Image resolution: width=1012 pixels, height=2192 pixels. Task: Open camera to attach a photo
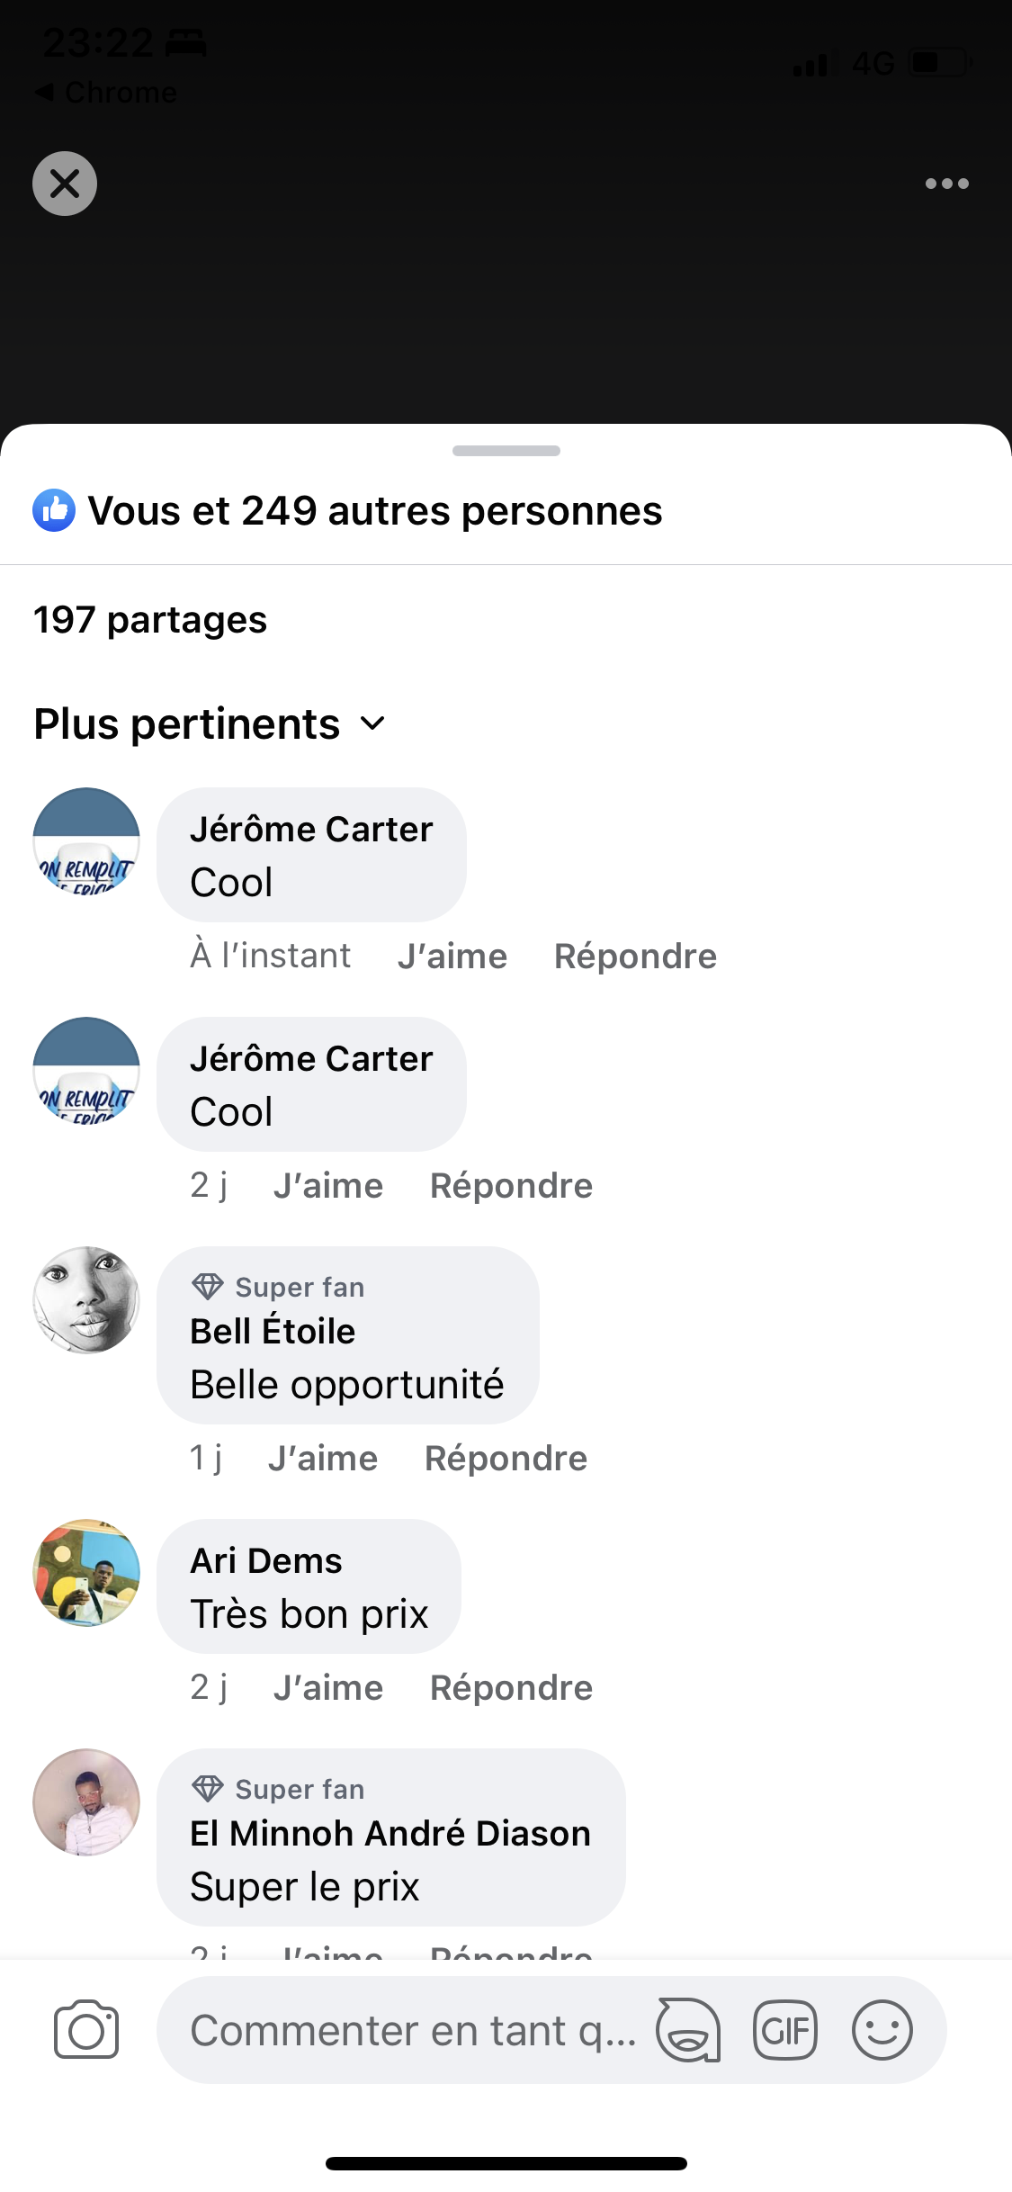[x=86, y=2030]
